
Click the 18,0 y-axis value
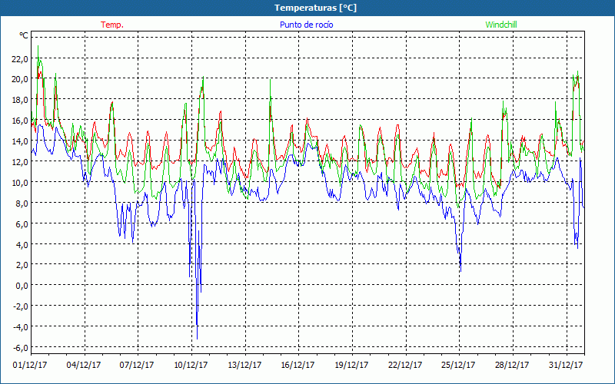(x=20, y=100)
